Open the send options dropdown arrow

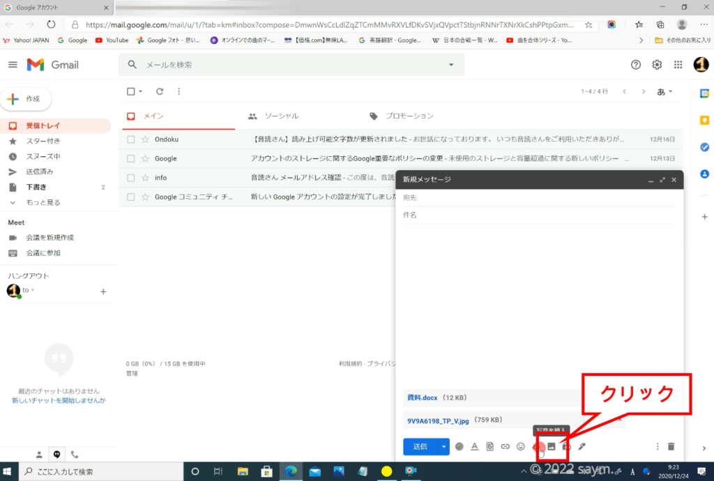443,446
